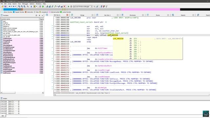Jump forward with the right arrow icon
Screen dimensions: 210x118
(13, 7)
